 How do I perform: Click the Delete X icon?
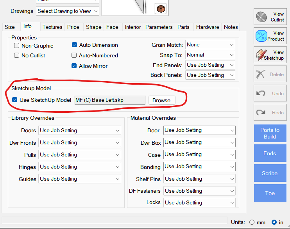point(261,74)
